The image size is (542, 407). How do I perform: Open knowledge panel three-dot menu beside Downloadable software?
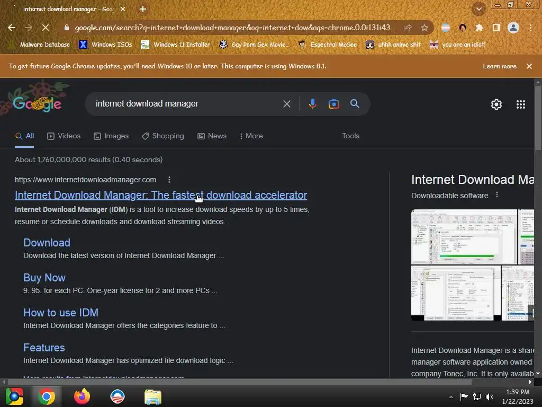[497, 195]
